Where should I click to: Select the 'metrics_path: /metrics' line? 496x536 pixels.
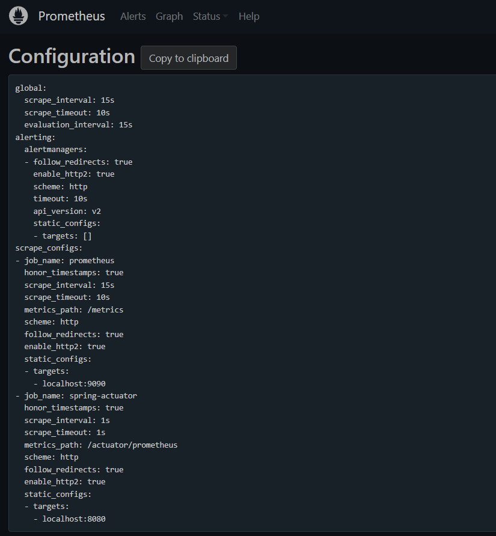(73, 309)
